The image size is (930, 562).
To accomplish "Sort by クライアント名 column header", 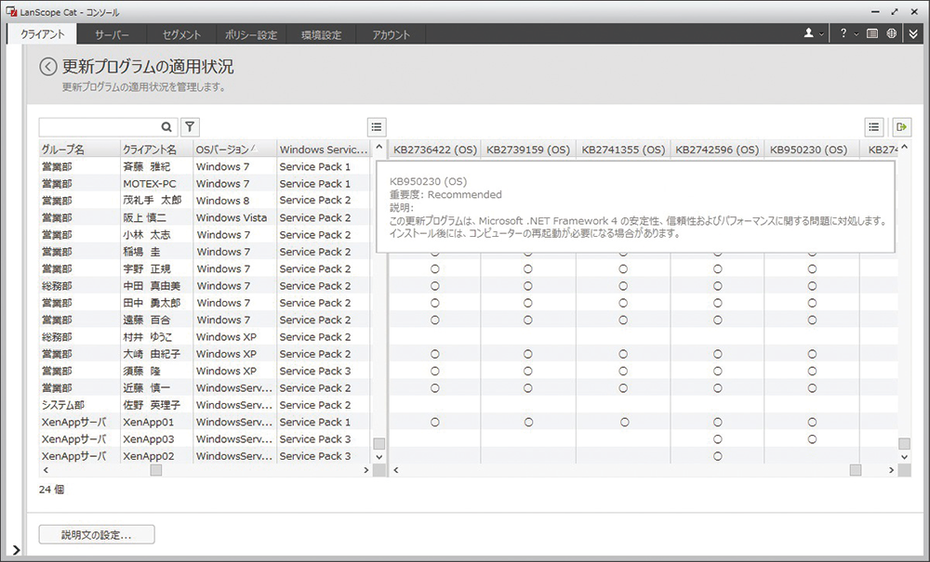I will coord(156,150).
